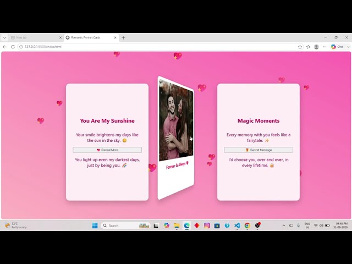Close the Romantic Portrait Cards tab
The image size is (352, 264).
pyautogui.click(x=115, y=37)
